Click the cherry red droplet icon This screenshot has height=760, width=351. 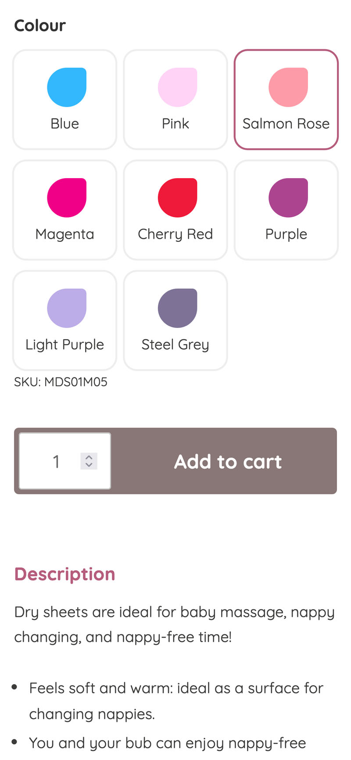(x=177, y=198)
